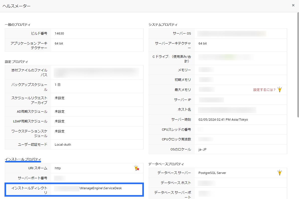This screenshot has width=299, height=199.
Task: Click the lightbulb icon next to PostgreSQL Server
Action: (x=280, y=173)
